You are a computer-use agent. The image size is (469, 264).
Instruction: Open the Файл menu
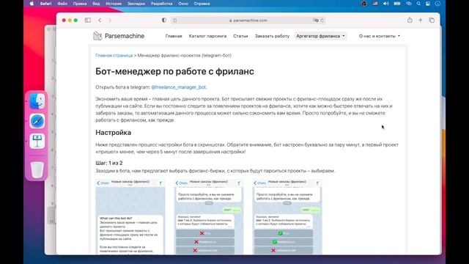(x=62, y=4)
